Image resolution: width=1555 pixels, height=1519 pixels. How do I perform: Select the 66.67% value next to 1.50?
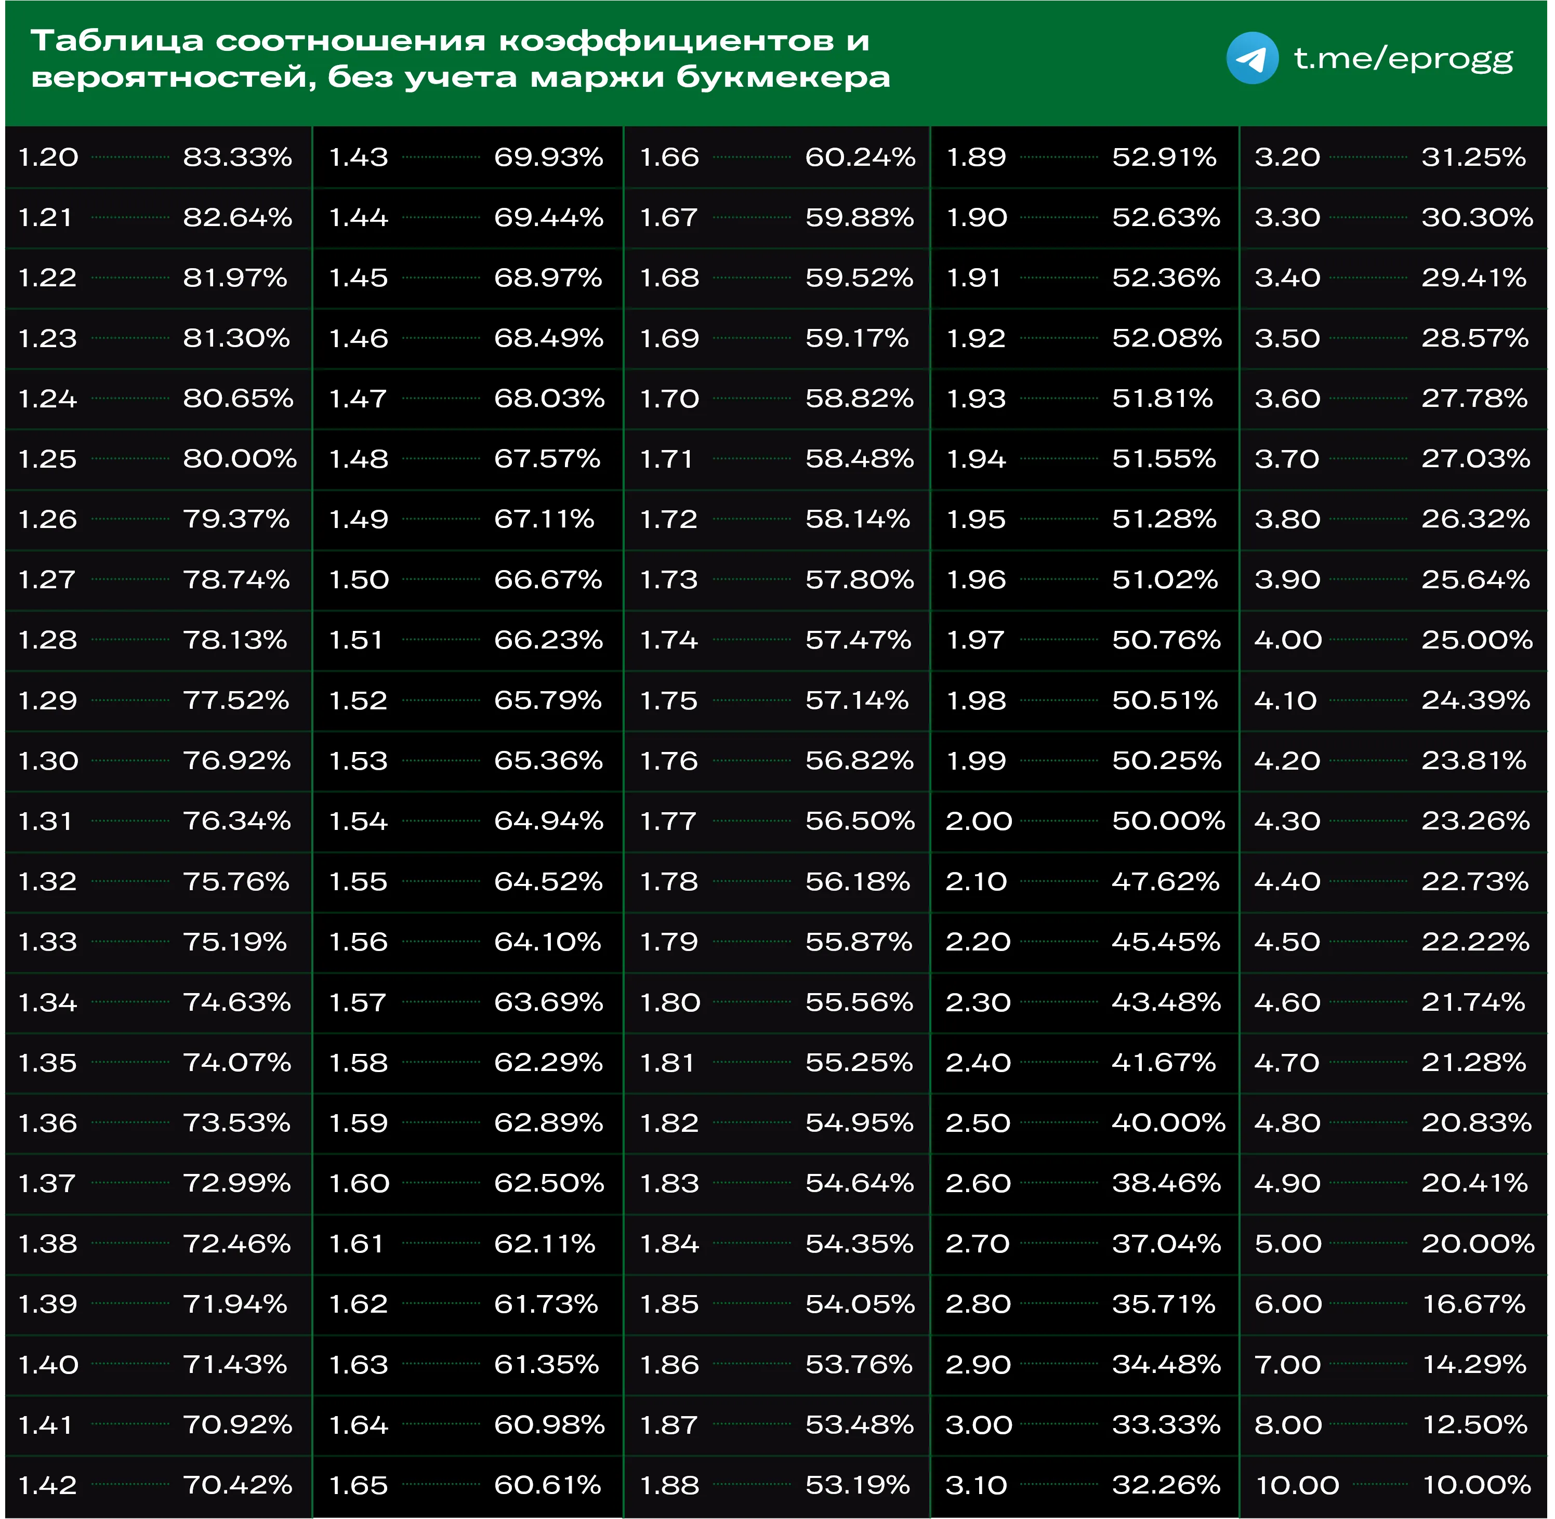click(x=548, y=579)
